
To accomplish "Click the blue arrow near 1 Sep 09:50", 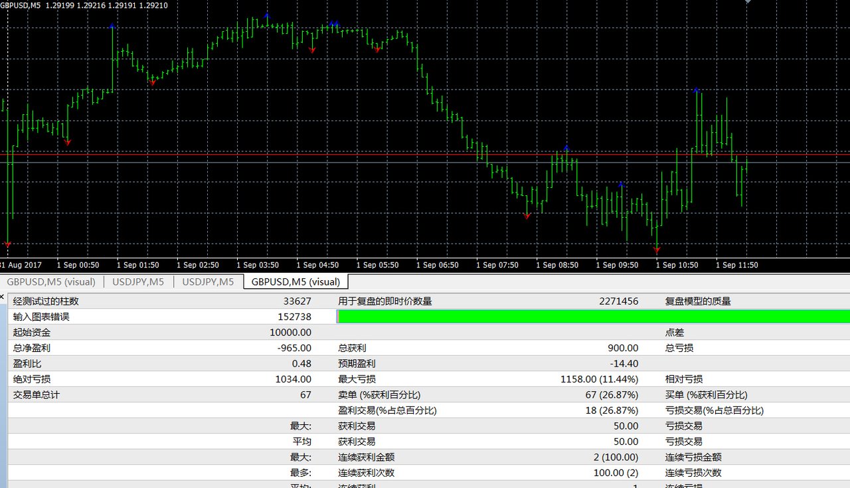I will pos(621,185).
